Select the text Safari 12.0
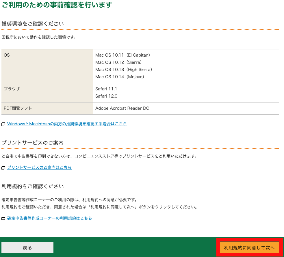The image size is (284, 257). (106, 96)
